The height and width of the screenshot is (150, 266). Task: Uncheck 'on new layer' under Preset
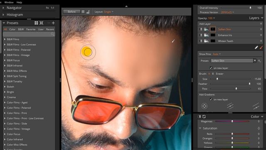(x=211, y=68)
